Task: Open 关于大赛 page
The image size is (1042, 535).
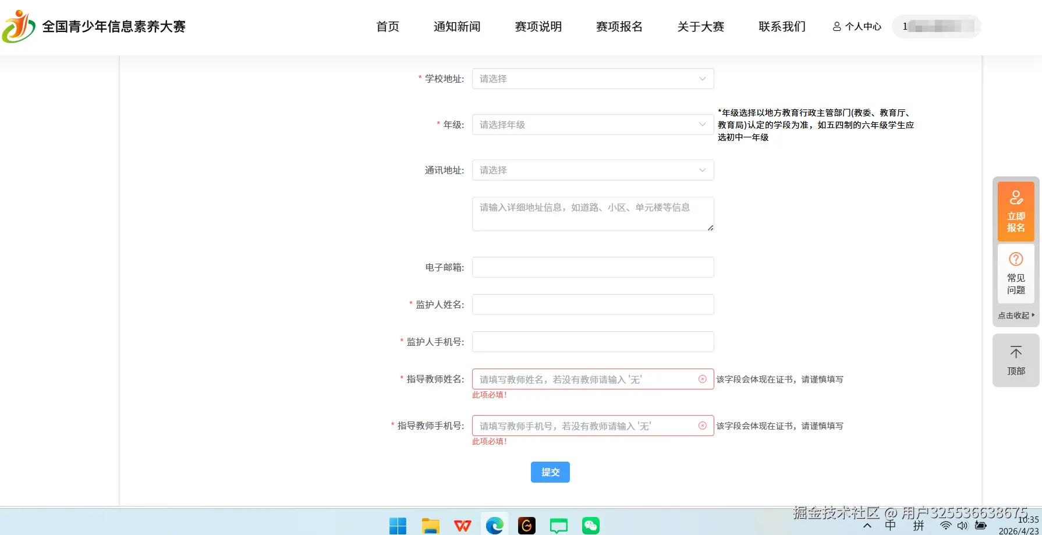Action: pyautogui.click(x=701, y=26)
